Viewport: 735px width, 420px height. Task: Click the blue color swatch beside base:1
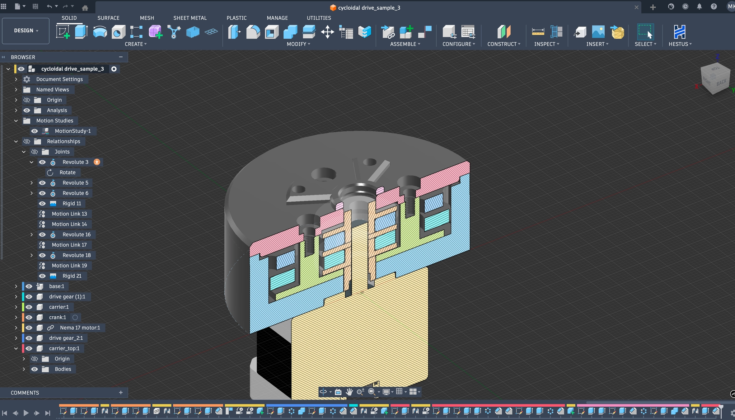(23, 286)
